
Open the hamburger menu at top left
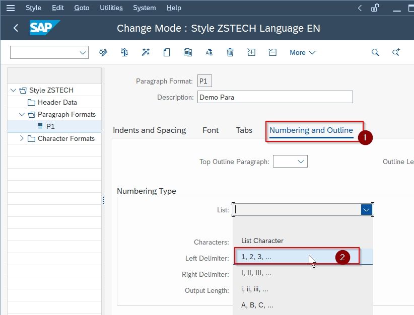point(10,8)
